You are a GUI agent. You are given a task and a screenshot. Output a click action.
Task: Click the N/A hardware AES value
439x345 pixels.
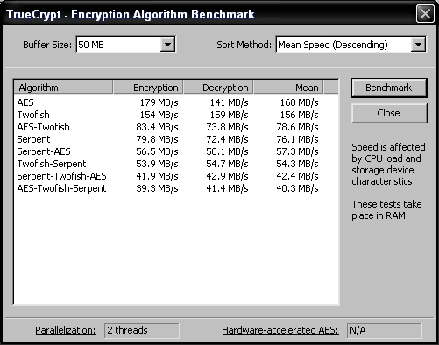point(385,330)
